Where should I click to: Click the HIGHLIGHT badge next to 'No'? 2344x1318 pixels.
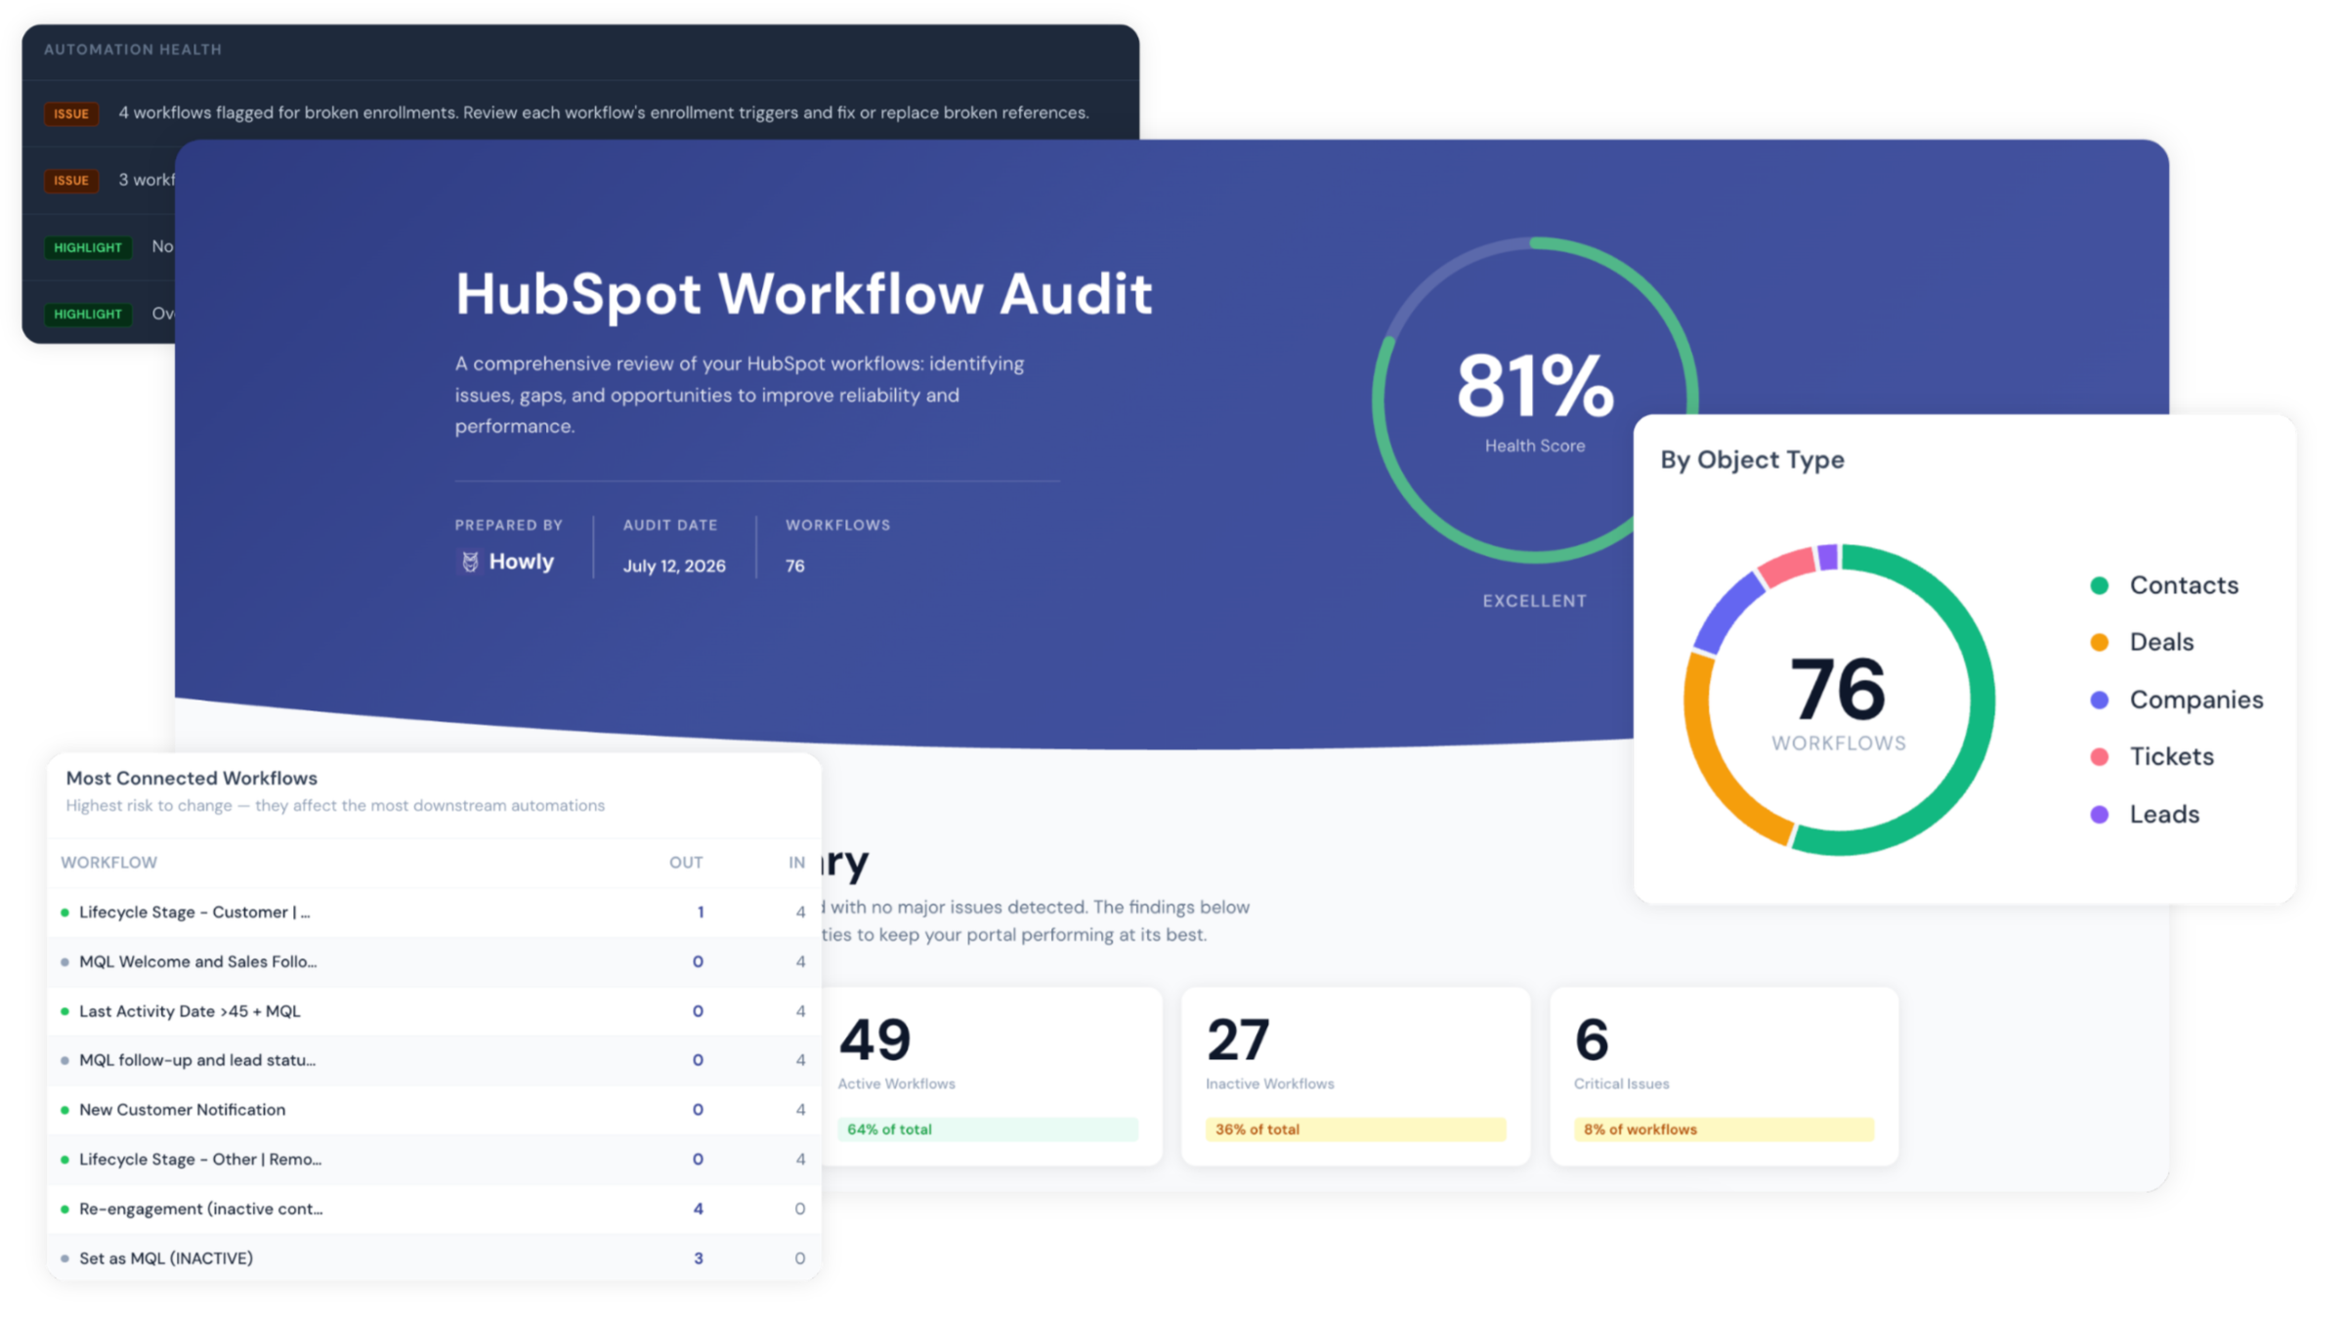click(88, 247)
